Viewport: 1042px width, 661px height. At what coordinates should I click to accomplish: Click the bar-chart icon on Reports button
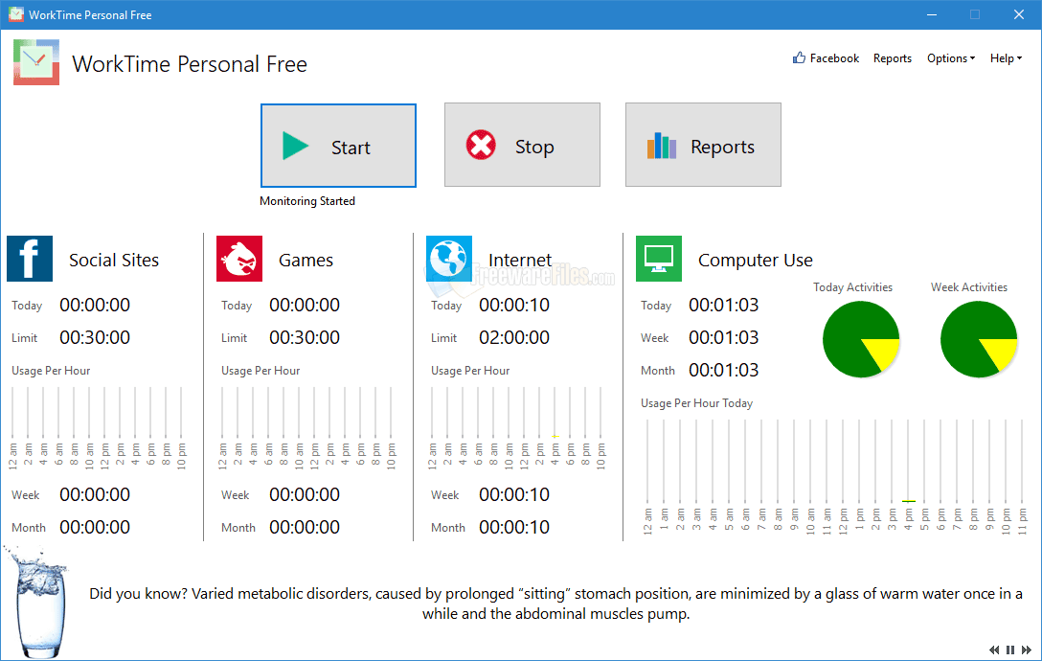click(662, 145)
